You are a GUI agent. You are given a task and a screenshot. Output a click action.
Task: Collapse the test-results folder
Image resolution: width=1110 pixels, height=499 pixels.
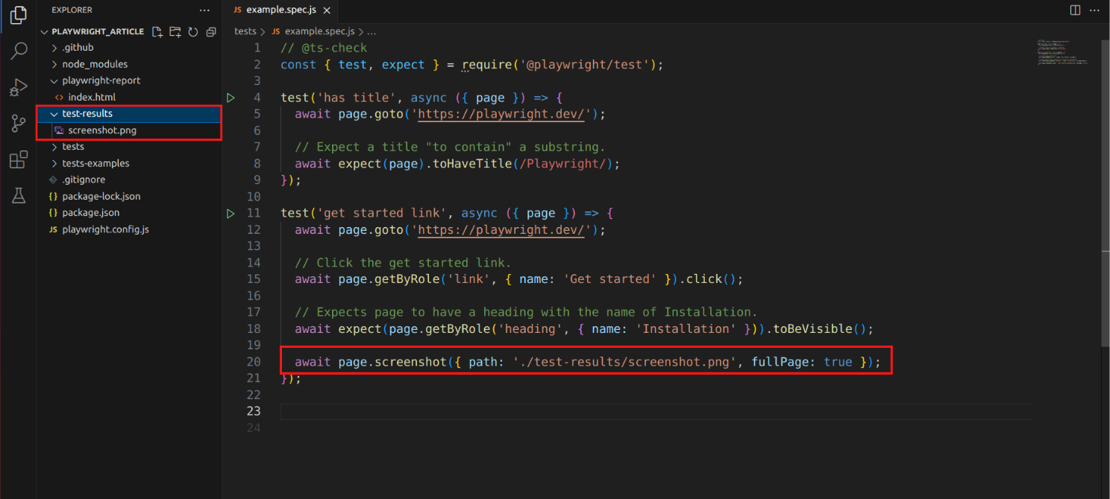(87, 114)
